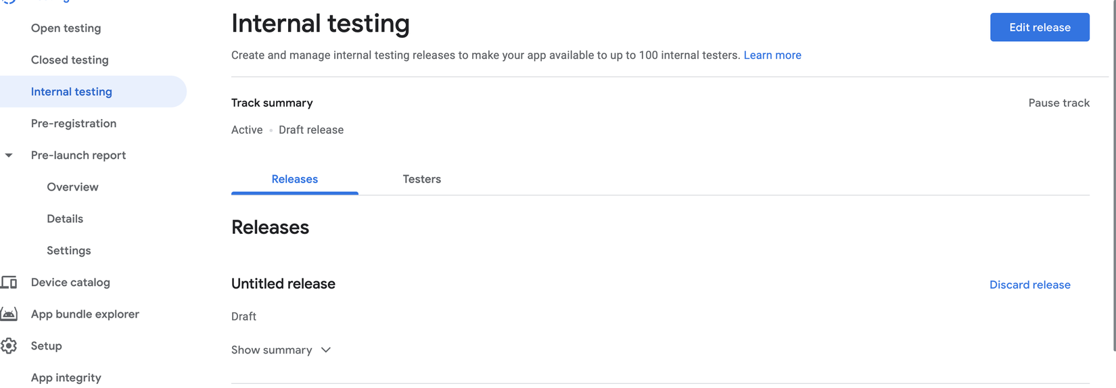Click the Edit release button
Screen dimensions: 1116x388
click(1040, 28)
